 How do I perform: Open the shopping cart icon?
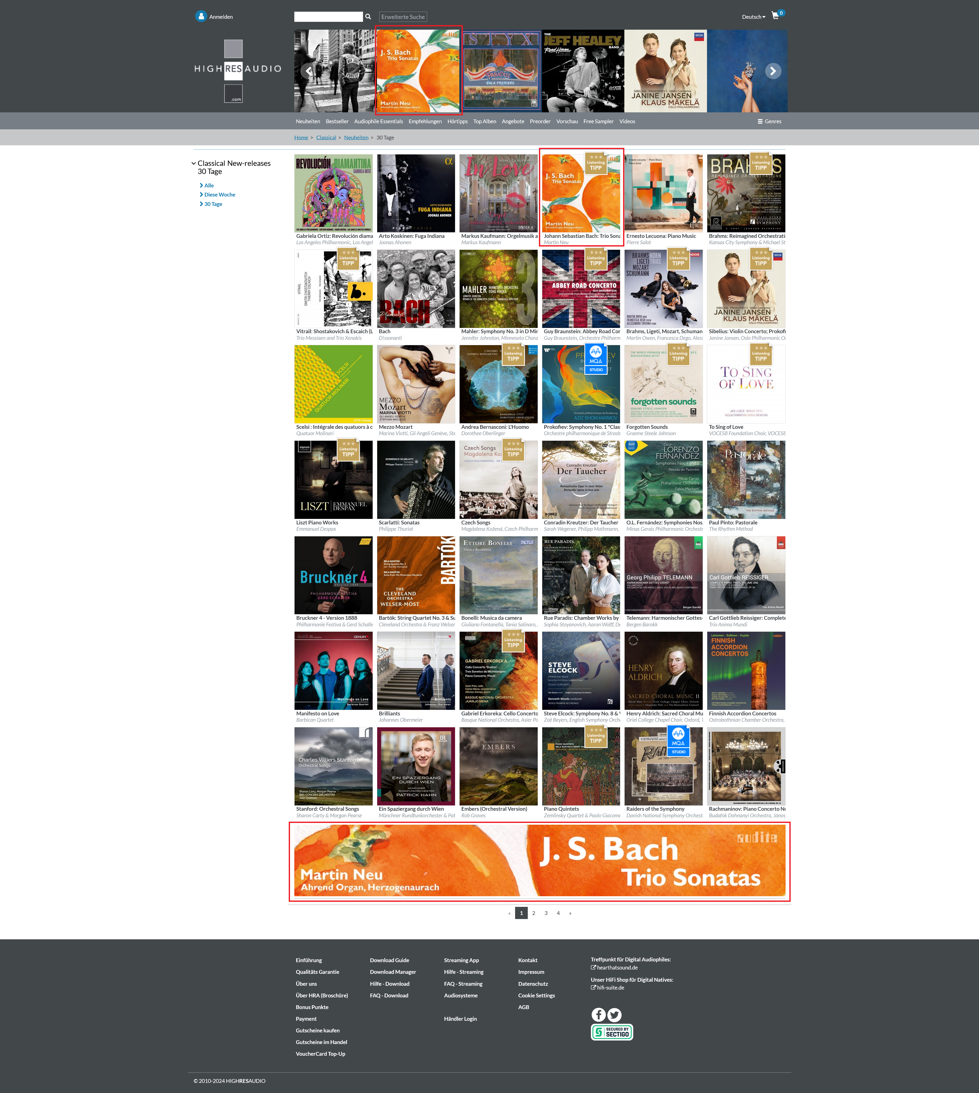tap(775, 16)
